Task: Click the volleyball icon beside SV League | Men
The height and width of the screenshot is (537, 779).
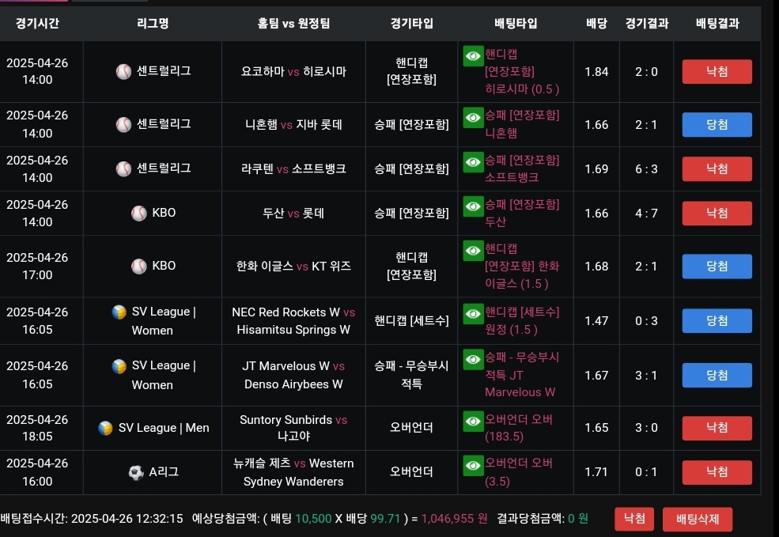Action: 105,428
